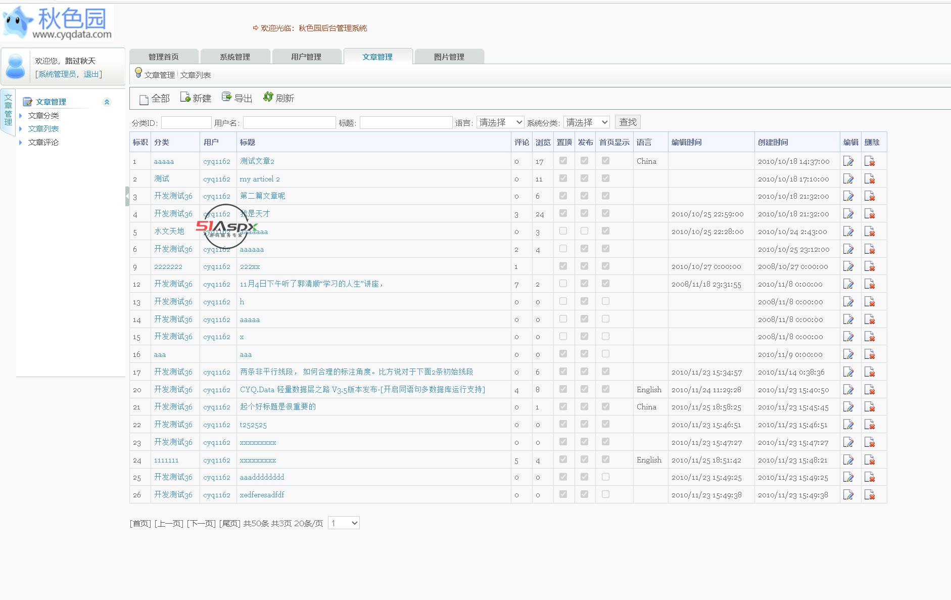This screenshot has height=600, width=951.
Task: Collapse the sidebar with the splitter arrow
Action: (x=127, y=196)
